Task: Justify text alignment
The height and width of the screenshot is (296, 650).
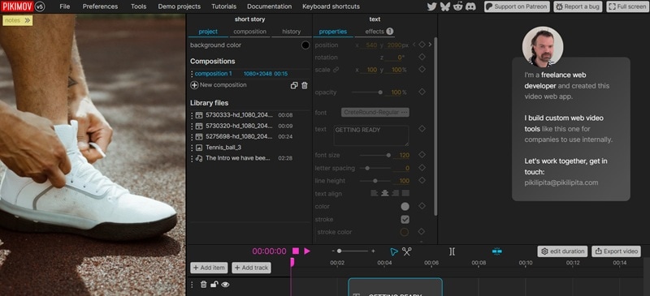Action: [x=405, y=193]
